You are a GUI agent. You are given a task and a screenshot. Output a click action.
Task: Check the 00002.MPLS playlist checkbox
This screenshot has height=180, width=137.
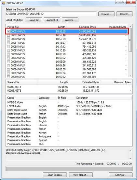pos(8,39)
